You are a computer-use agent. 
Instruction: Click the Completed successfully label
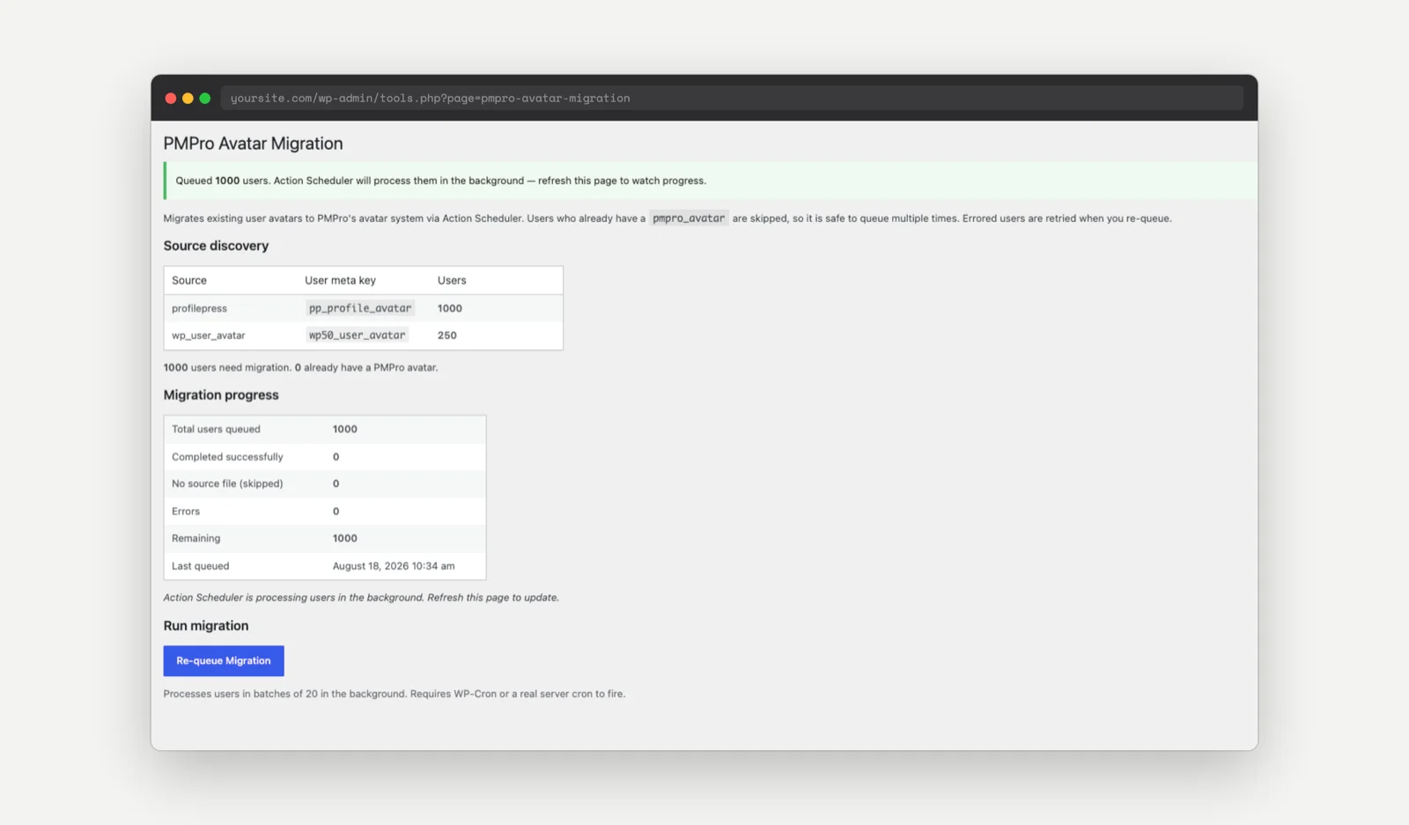tap(227, 457)
